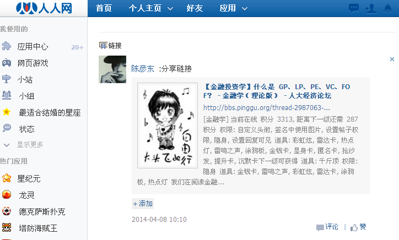Click the add friend icon in header

point(371,9)
